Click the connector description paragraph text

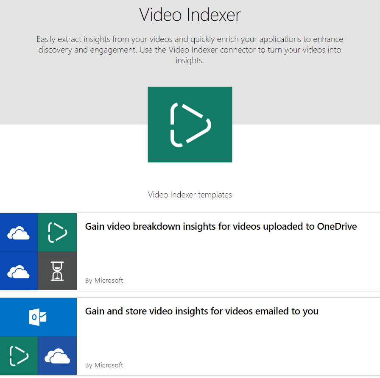190,50
